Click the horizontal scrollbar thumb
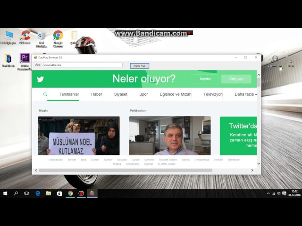302x226 pixels. coord(126,170)
